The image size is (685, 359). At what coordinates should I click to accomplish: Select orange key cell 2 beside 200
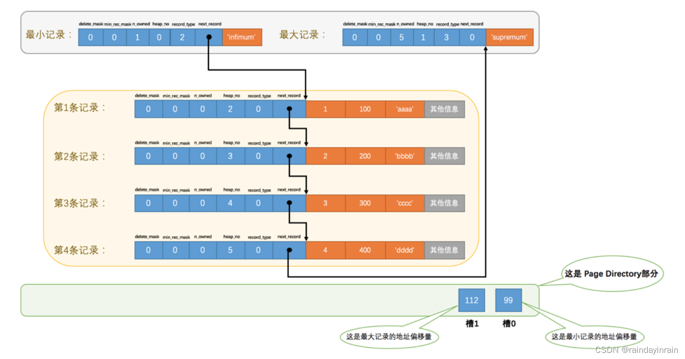click(x=325, y=156)
